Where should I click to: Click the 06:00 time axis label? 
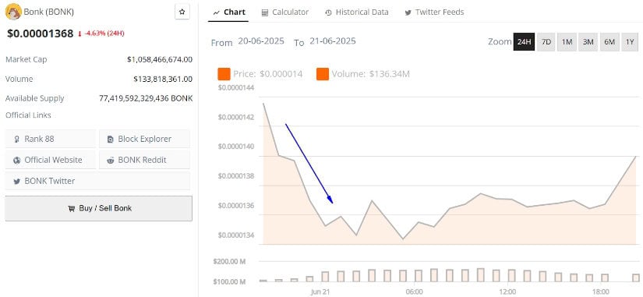click(414, 292)
